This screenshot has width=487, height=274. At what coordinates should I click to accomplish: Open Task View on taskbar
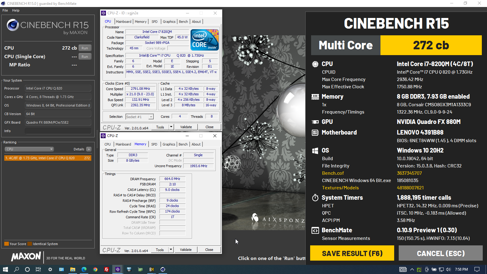point(38,269)
